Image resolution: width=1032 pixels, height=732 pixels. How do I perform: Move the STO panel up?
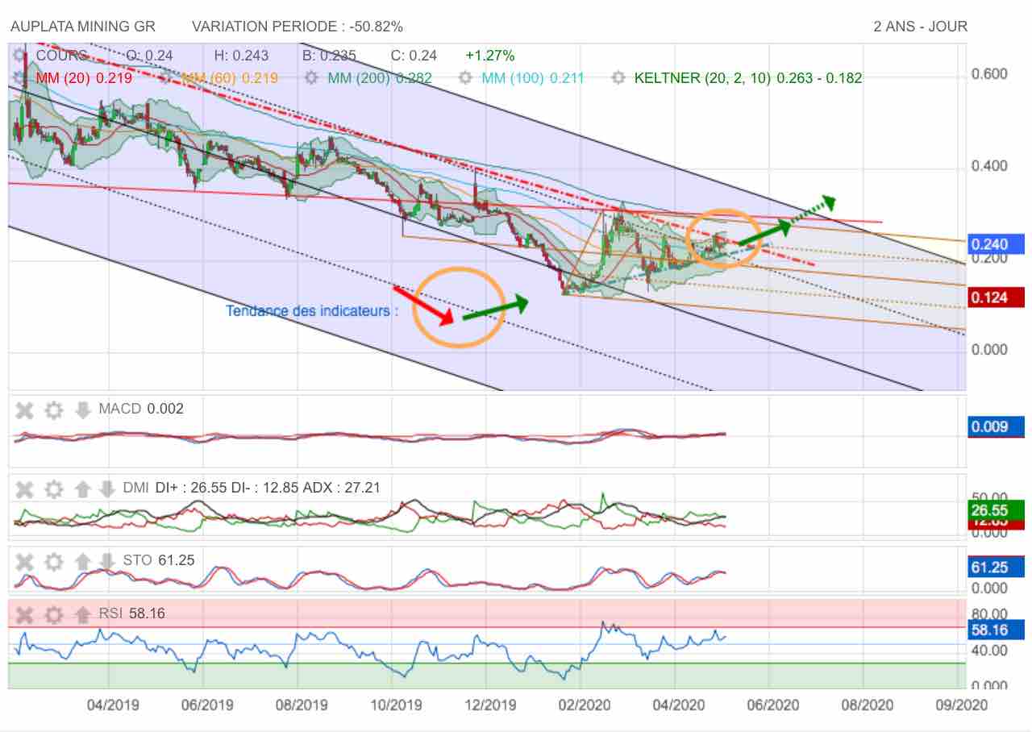click(x=82, y=561)
